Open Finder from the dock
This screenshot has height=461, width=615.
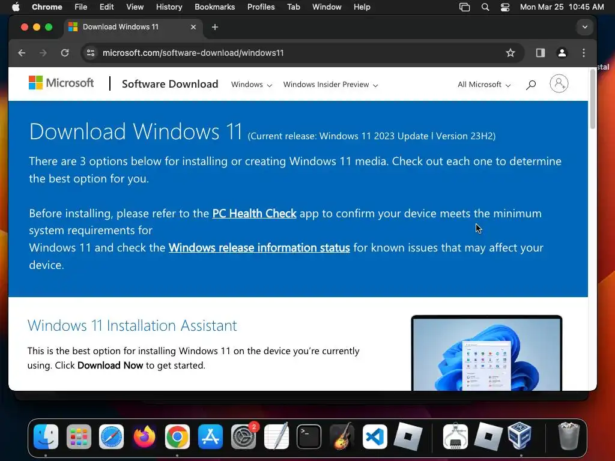coord(46,436)
